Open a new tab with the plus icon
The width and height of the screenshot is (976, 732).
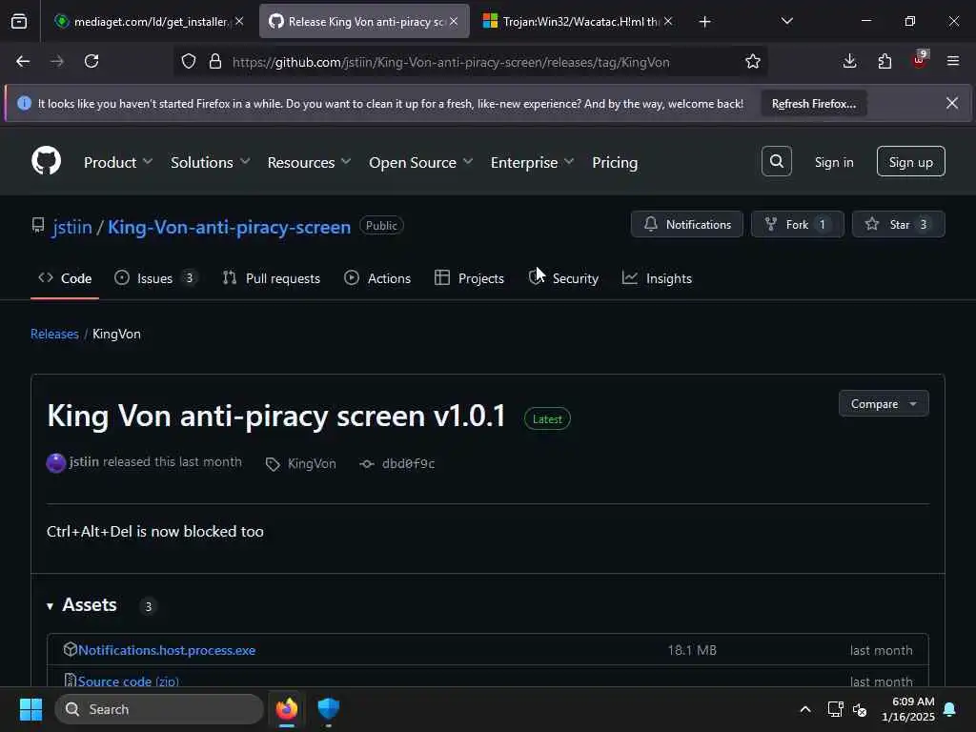[x=704, y=22]
